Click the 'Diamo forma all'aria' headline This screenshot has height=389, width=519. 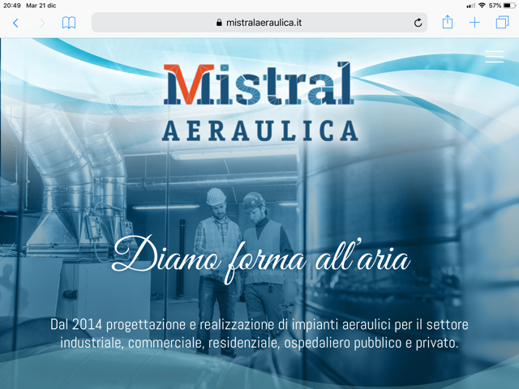pyautogui.click(x=261, y=256)
